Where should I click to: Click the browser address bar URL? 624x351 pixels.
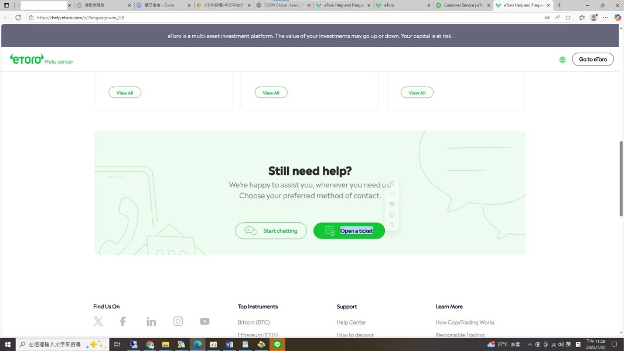(x=80, y=18)
